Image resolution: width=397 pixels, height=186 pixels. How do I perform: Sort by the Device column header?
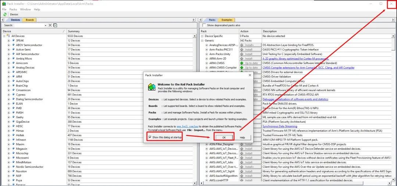point(34,31)
